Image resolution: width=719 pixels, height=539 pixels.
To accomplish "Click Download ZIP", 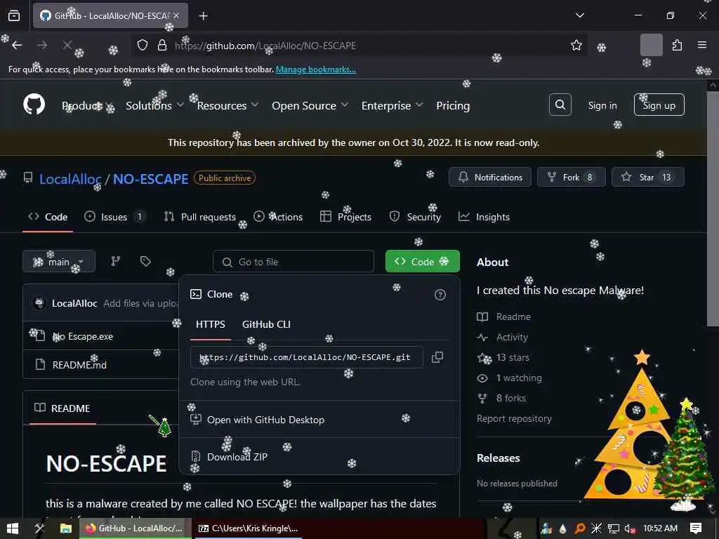I will pos(237,456).
